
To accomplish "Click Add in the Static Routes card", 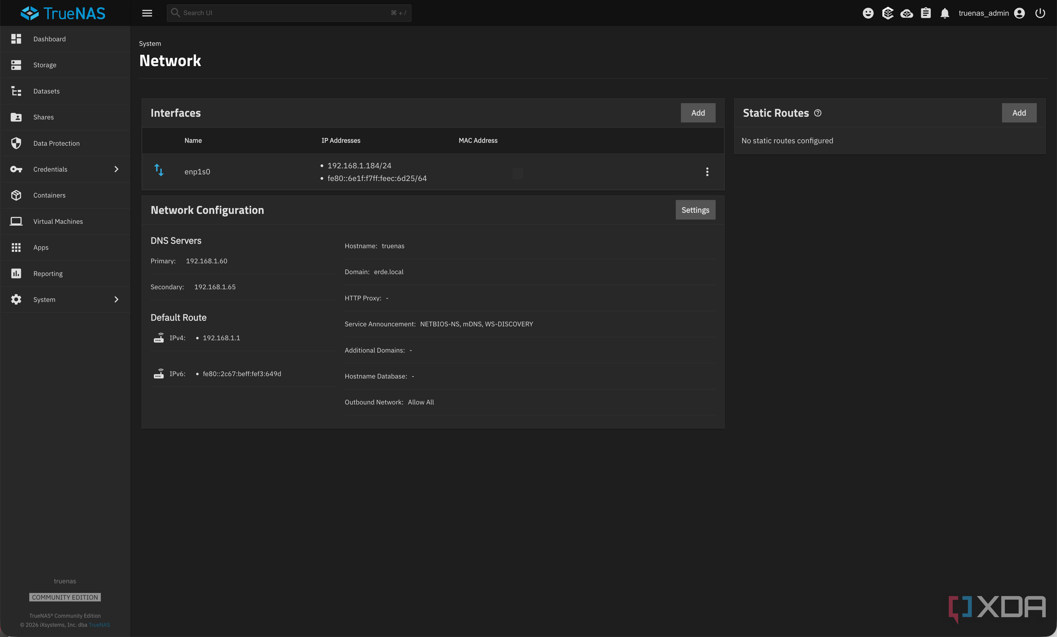I will pyautogui.click(x=1019, y=113).
